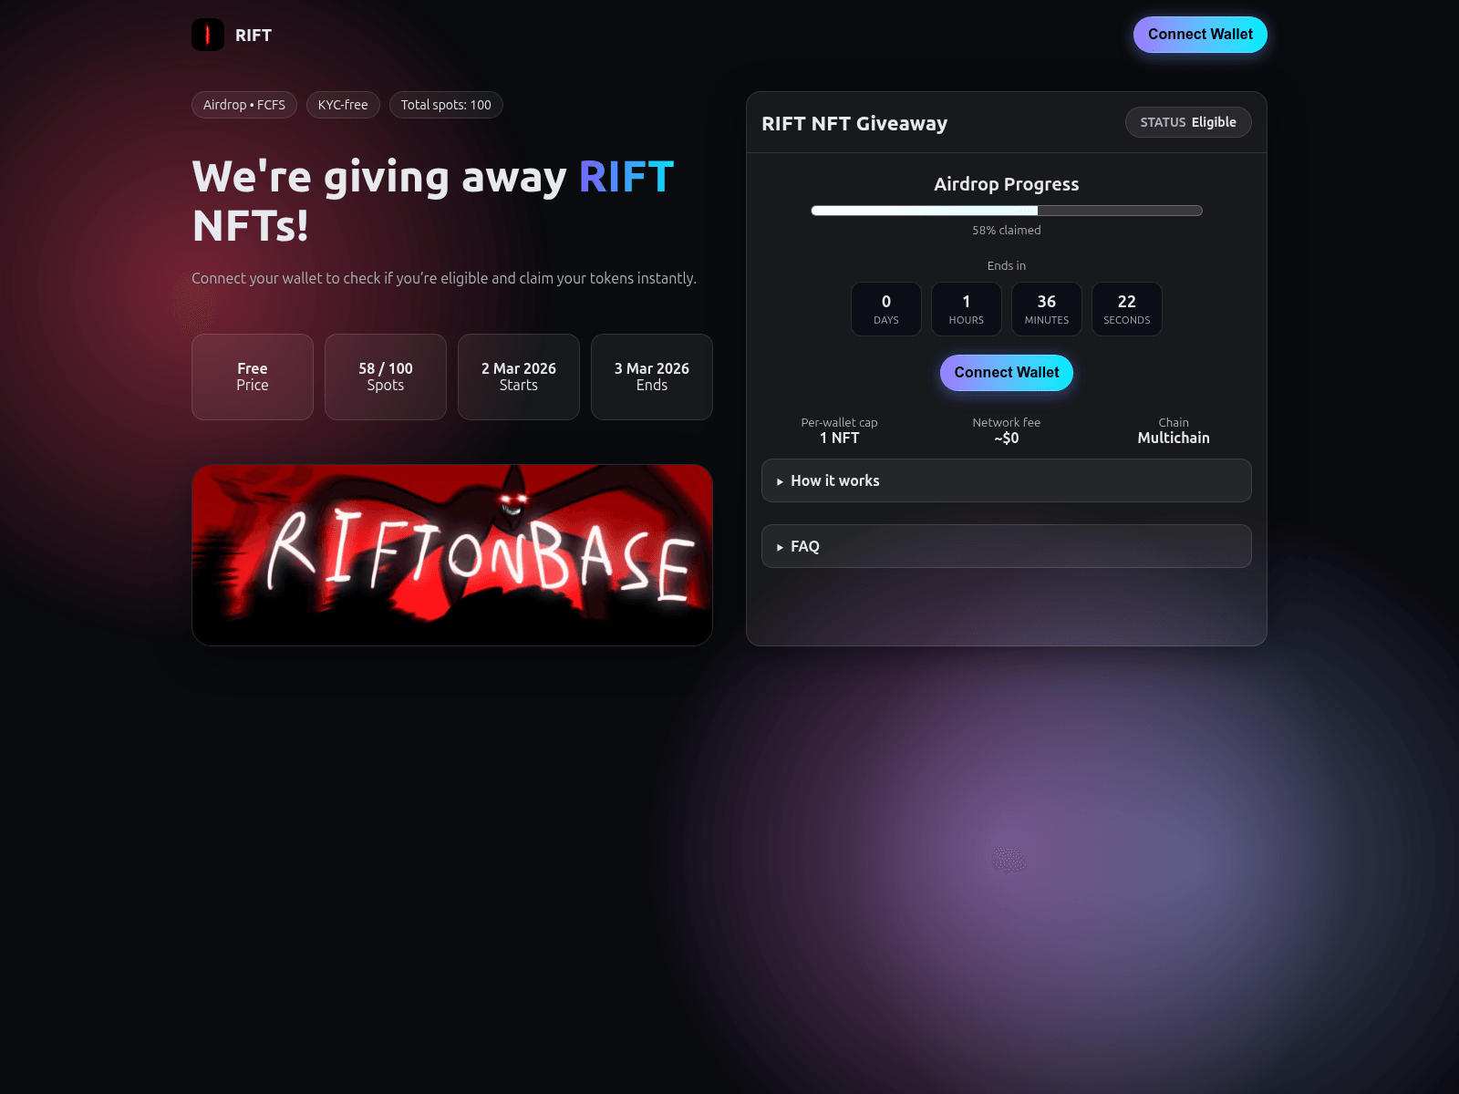Click the Total spots: 100 chip
Image resolution: width=1459 pixels, height=1094 pixels.
coord(445,104)
